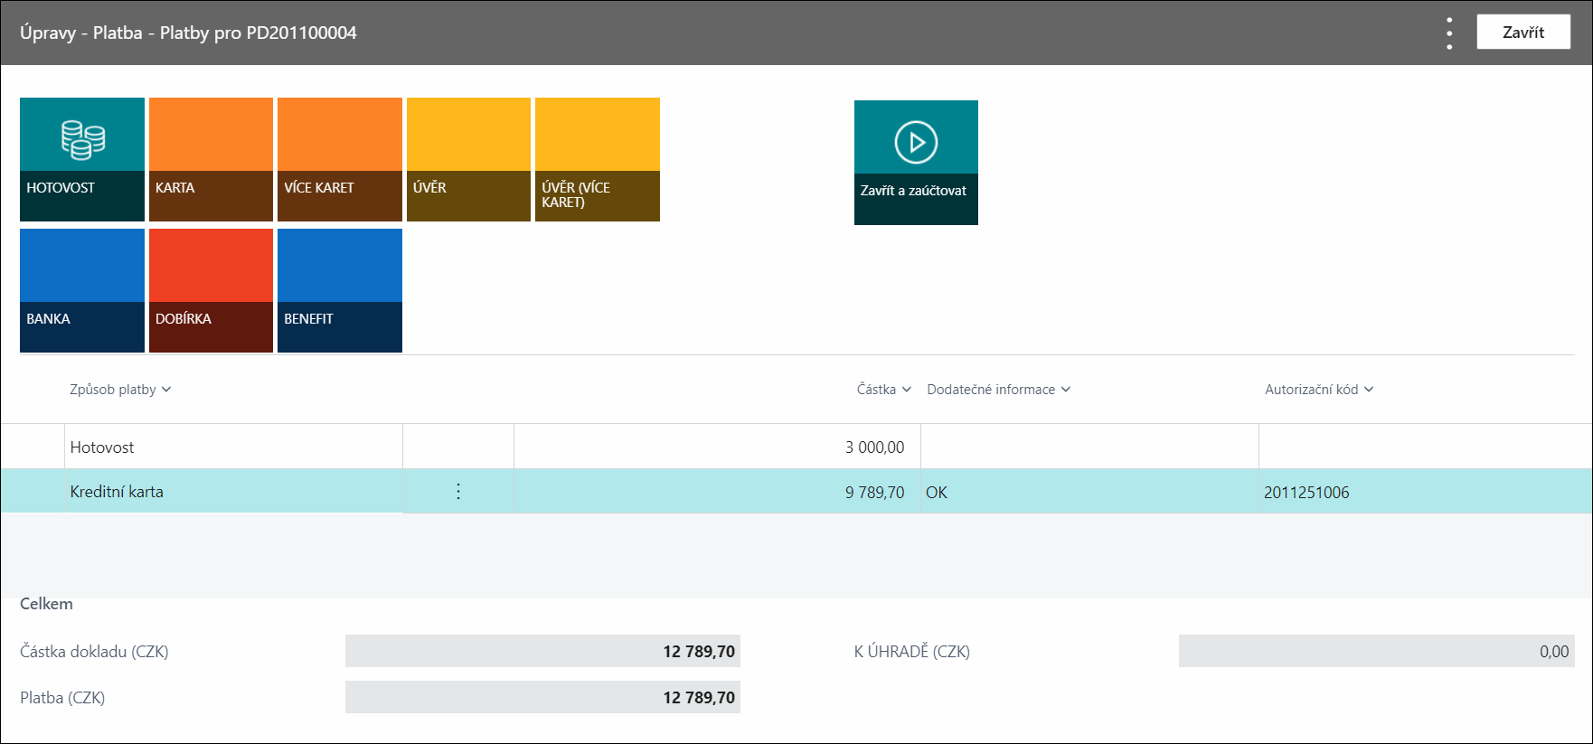This screenshot has height=744, width=1593.
Task: Click the Zavřít a zaúčtovat play tile
Action: 916,163
